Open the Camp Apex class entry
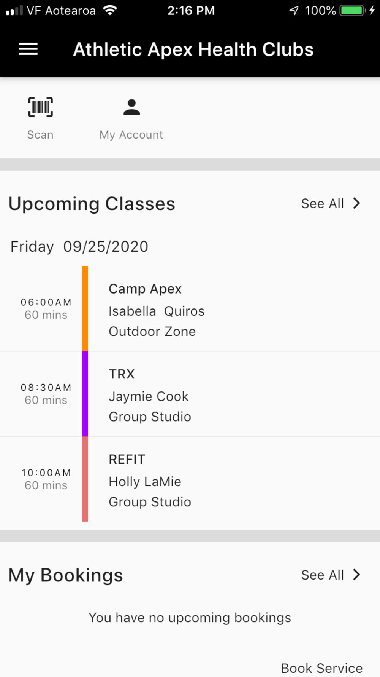Image resolution: width=380 pixels, height=677 pixels. coord(190,309)
